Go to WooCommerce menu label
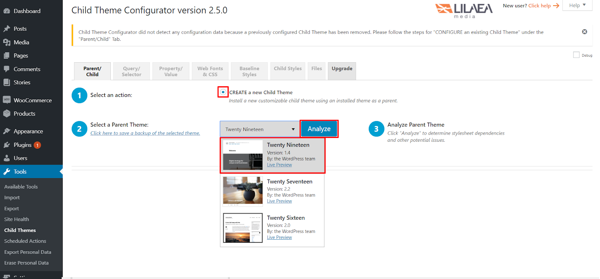The image size is (600, 279). coord(33,100)
